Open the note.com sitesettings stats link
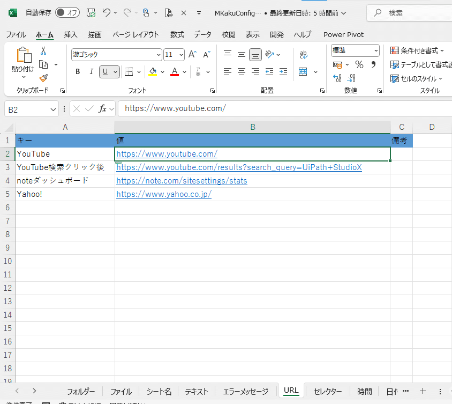 pyautogui.click(x=182, y=181)
